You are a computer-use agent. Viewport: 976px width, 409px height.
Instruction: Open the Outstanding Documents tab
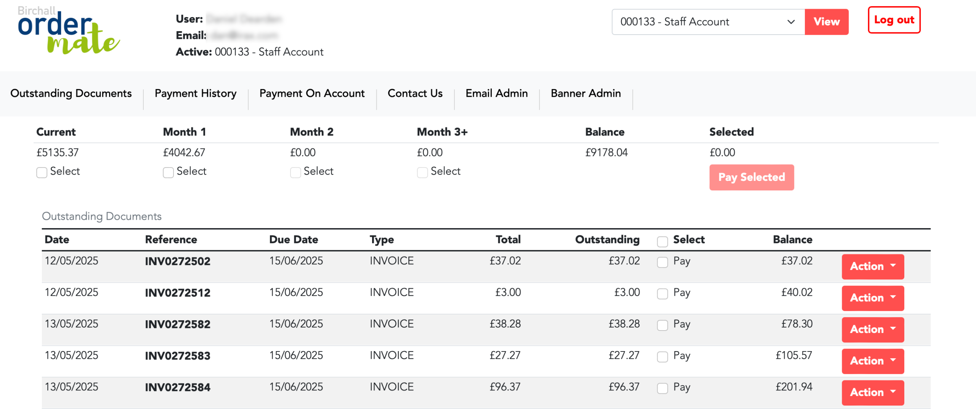click(71, 93)
